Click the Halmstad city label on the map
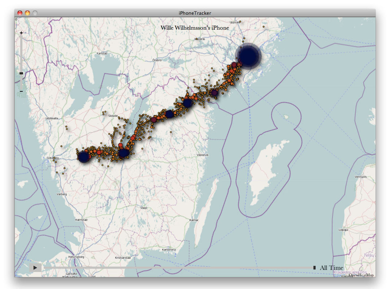The image size is (390, 289). click(81, 220)
